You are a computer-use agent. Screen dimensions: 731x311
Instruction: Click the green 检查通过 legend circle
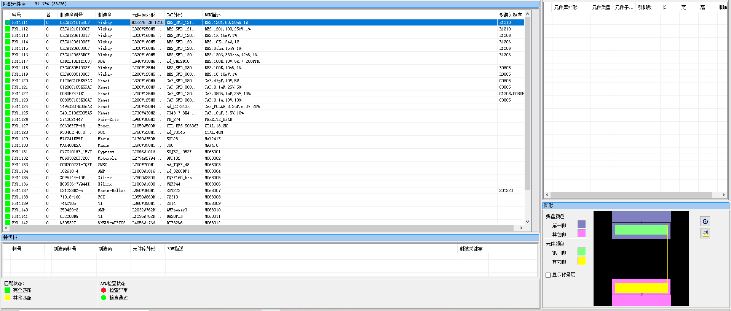[x=104, y=298]
